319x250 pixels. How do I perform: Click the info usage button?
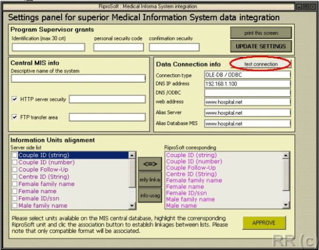(150, 195)
